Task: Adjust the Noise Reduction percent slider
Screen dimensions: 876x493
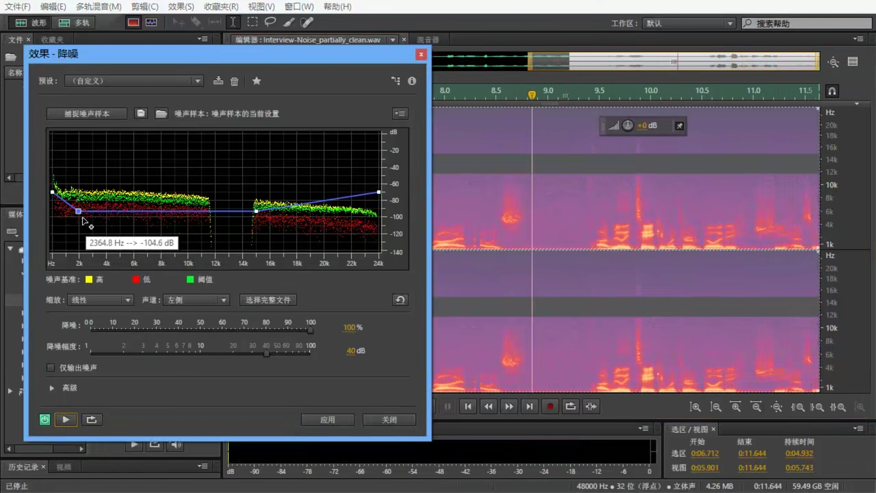Action: [x=310, y=330]
